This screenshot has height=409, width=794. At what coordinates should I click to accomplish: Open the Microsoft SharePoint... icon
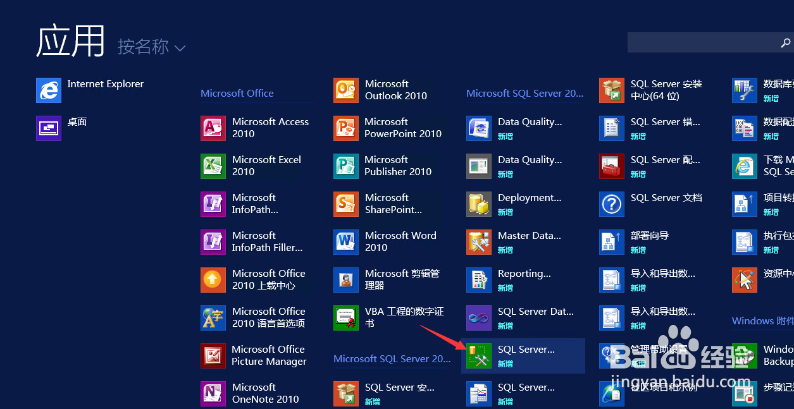pos(346,204)
